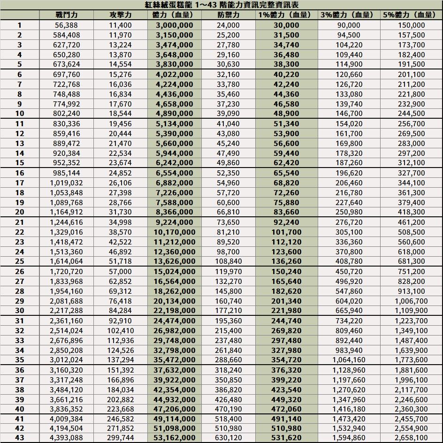
Task: Select cell value 56,600
Action: pos(286,144)
